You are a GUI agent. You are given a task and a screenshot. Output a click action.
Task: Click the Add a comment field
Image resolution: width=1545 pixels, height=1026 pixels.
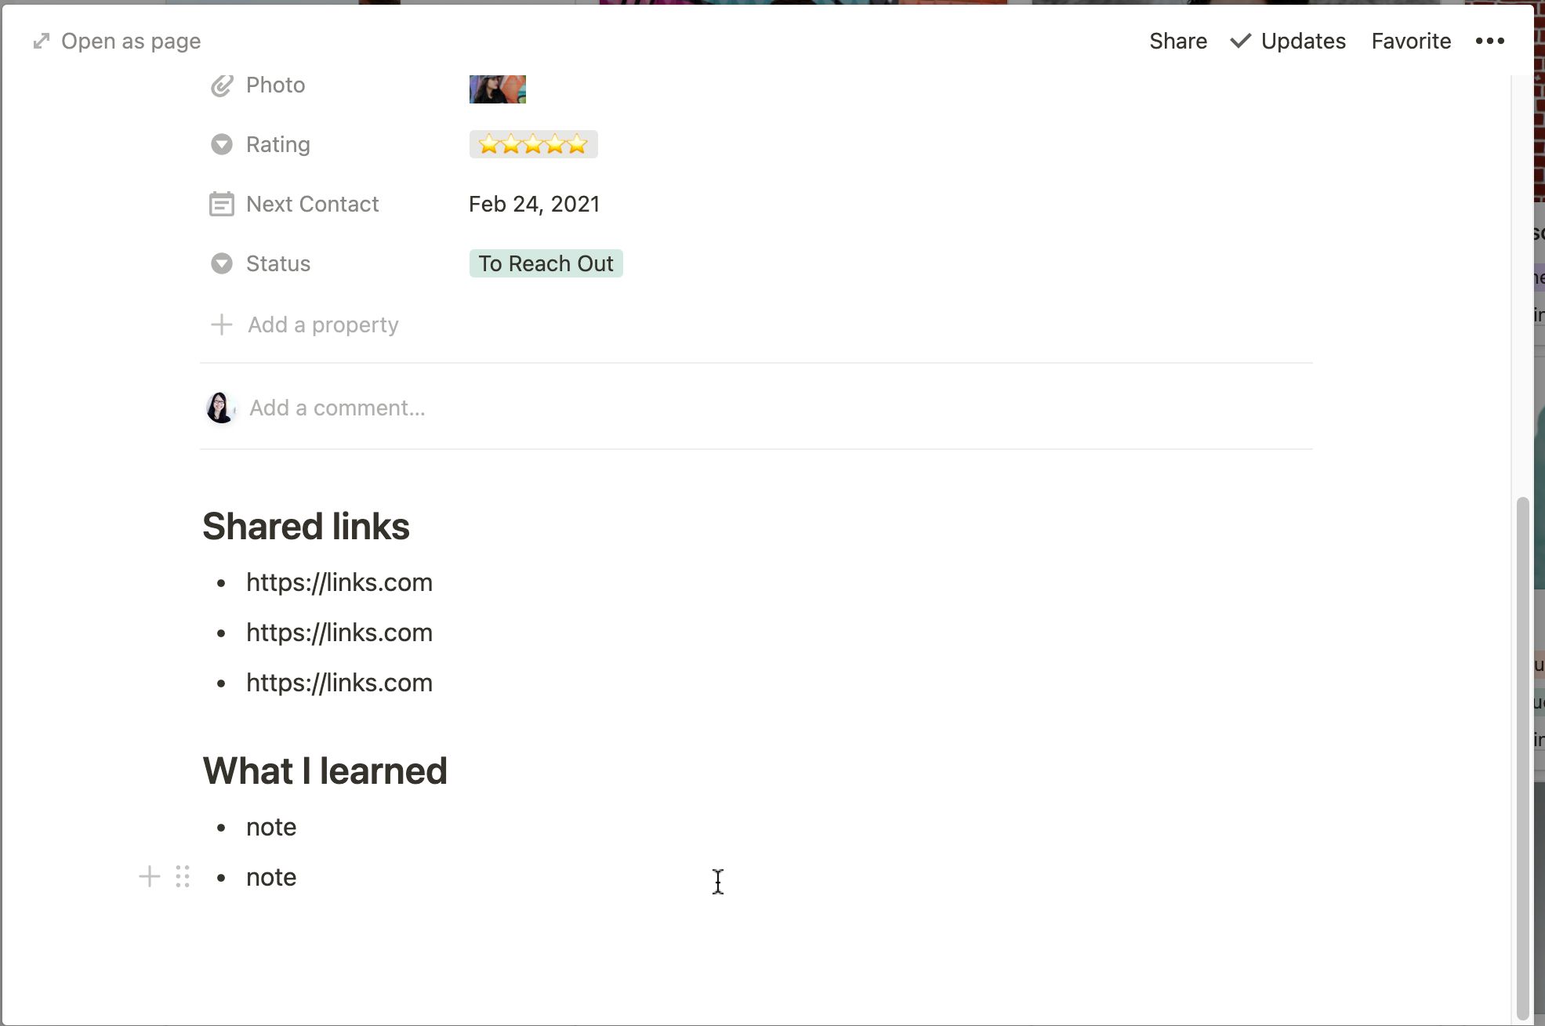click(337, 408)
